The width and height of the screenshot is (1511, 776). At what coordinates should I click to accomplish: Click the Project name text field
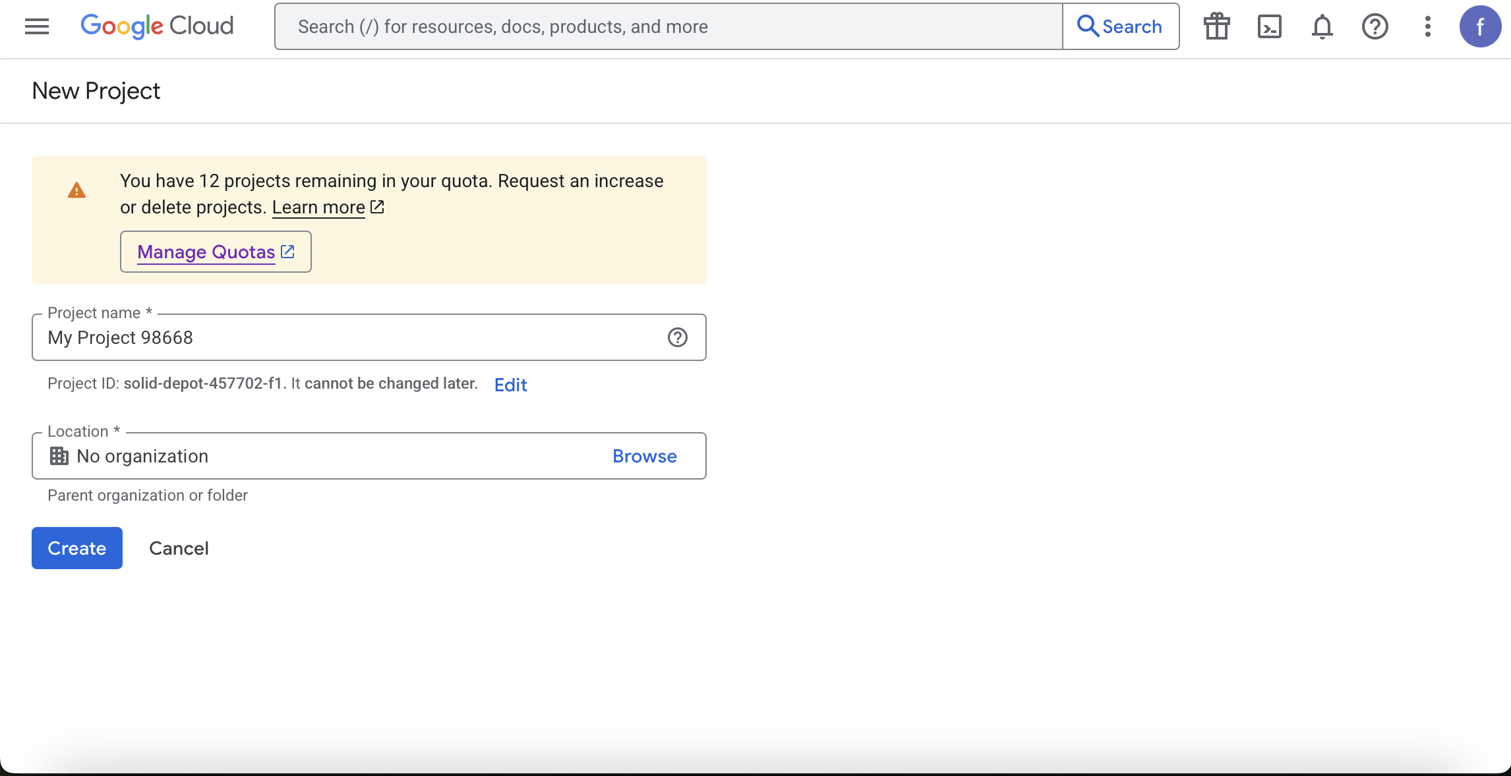(x=349, y=337)
